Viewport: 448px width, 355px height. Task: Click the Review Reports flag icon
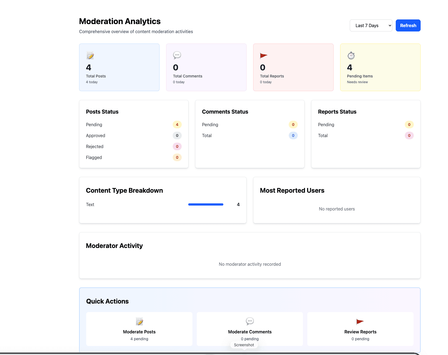point(360,322)
